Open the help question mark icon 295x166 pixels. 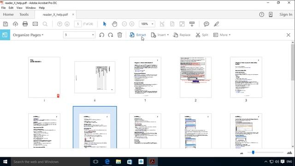261,14
